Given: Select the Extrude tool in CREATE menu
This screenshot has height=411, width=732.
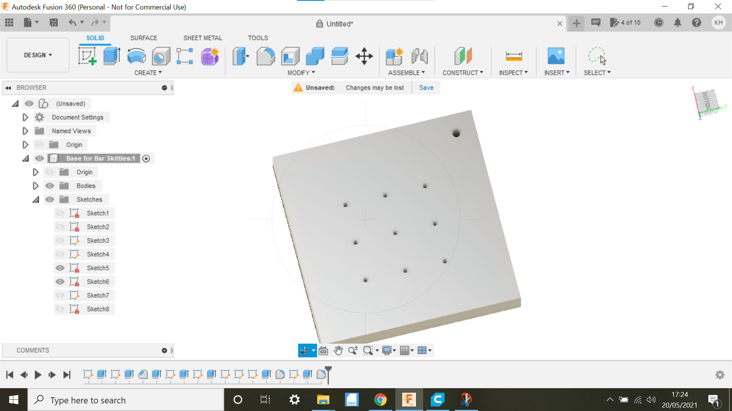Looking at the screenshot, I should coord(112,56).
